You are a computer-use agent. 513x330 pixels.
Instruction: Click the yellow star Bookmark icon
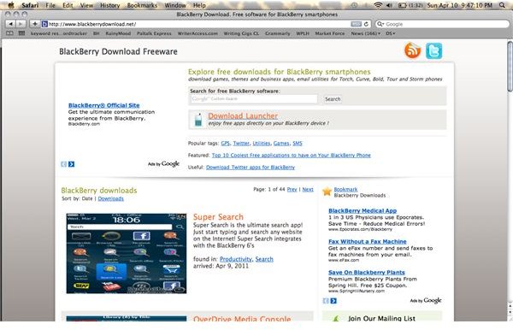pos(327,192)
